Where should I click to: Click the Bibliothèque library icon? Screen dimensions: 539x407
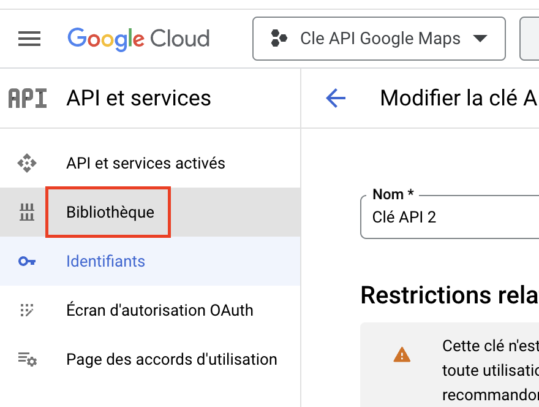tap(27, 213)
